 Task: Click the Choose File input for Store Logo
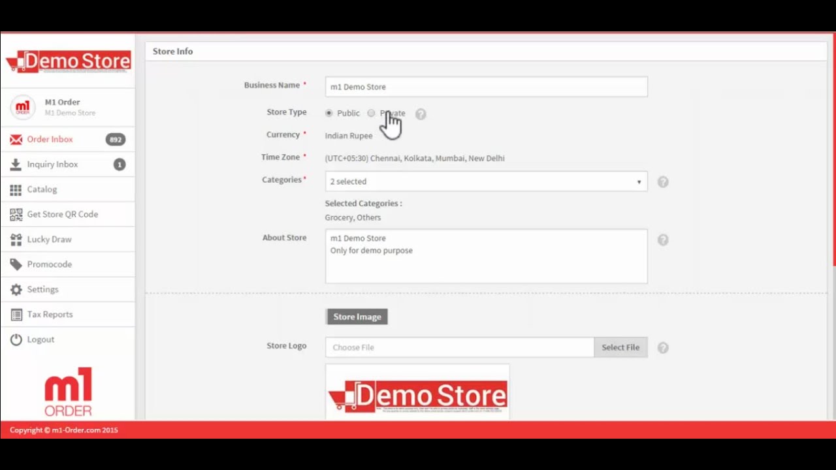pyautogui.click(x=460, y=347)
